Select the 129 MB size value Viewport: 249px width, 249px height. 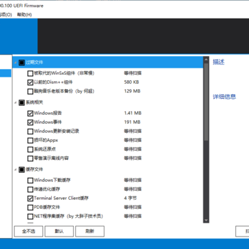[x=132, y=91]
